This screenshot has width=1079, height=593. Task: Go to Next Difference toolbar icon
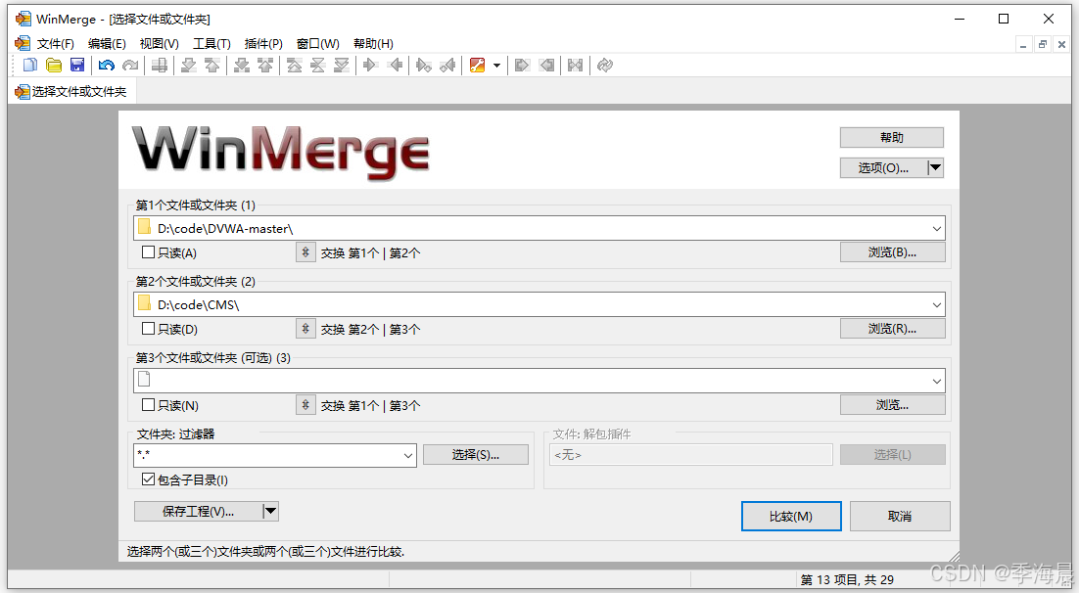[x=189, y=66]
